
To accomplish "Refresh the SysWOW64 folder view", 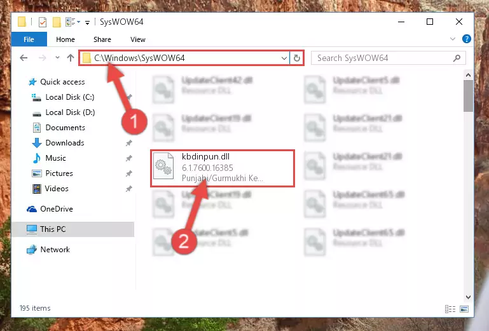I will [x=296, y=58].
